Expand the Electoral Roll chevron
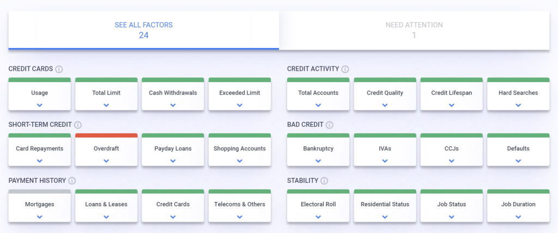The width and height of the screenshot is (558, 233). click(318, 217)
